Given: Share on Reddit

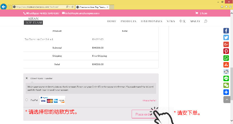Looking at the screenshot, I should pos(226,72).
